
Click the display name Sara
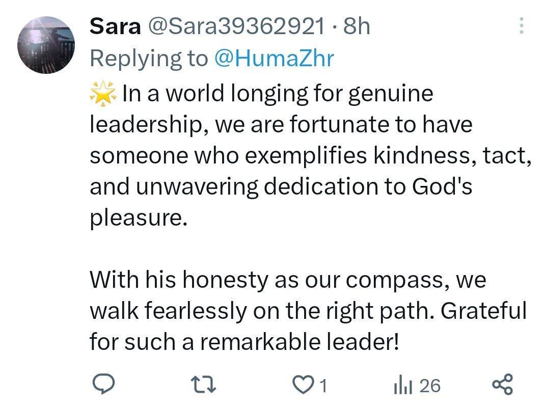pos(115,26)
